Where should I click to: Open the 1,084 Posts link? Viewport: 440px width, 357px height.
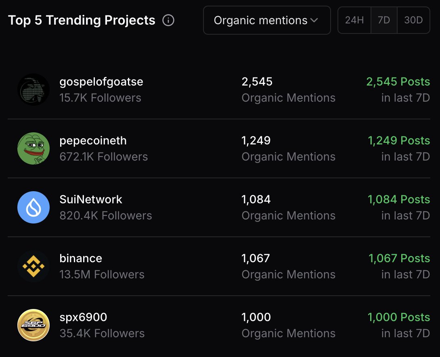pos(399,199)
